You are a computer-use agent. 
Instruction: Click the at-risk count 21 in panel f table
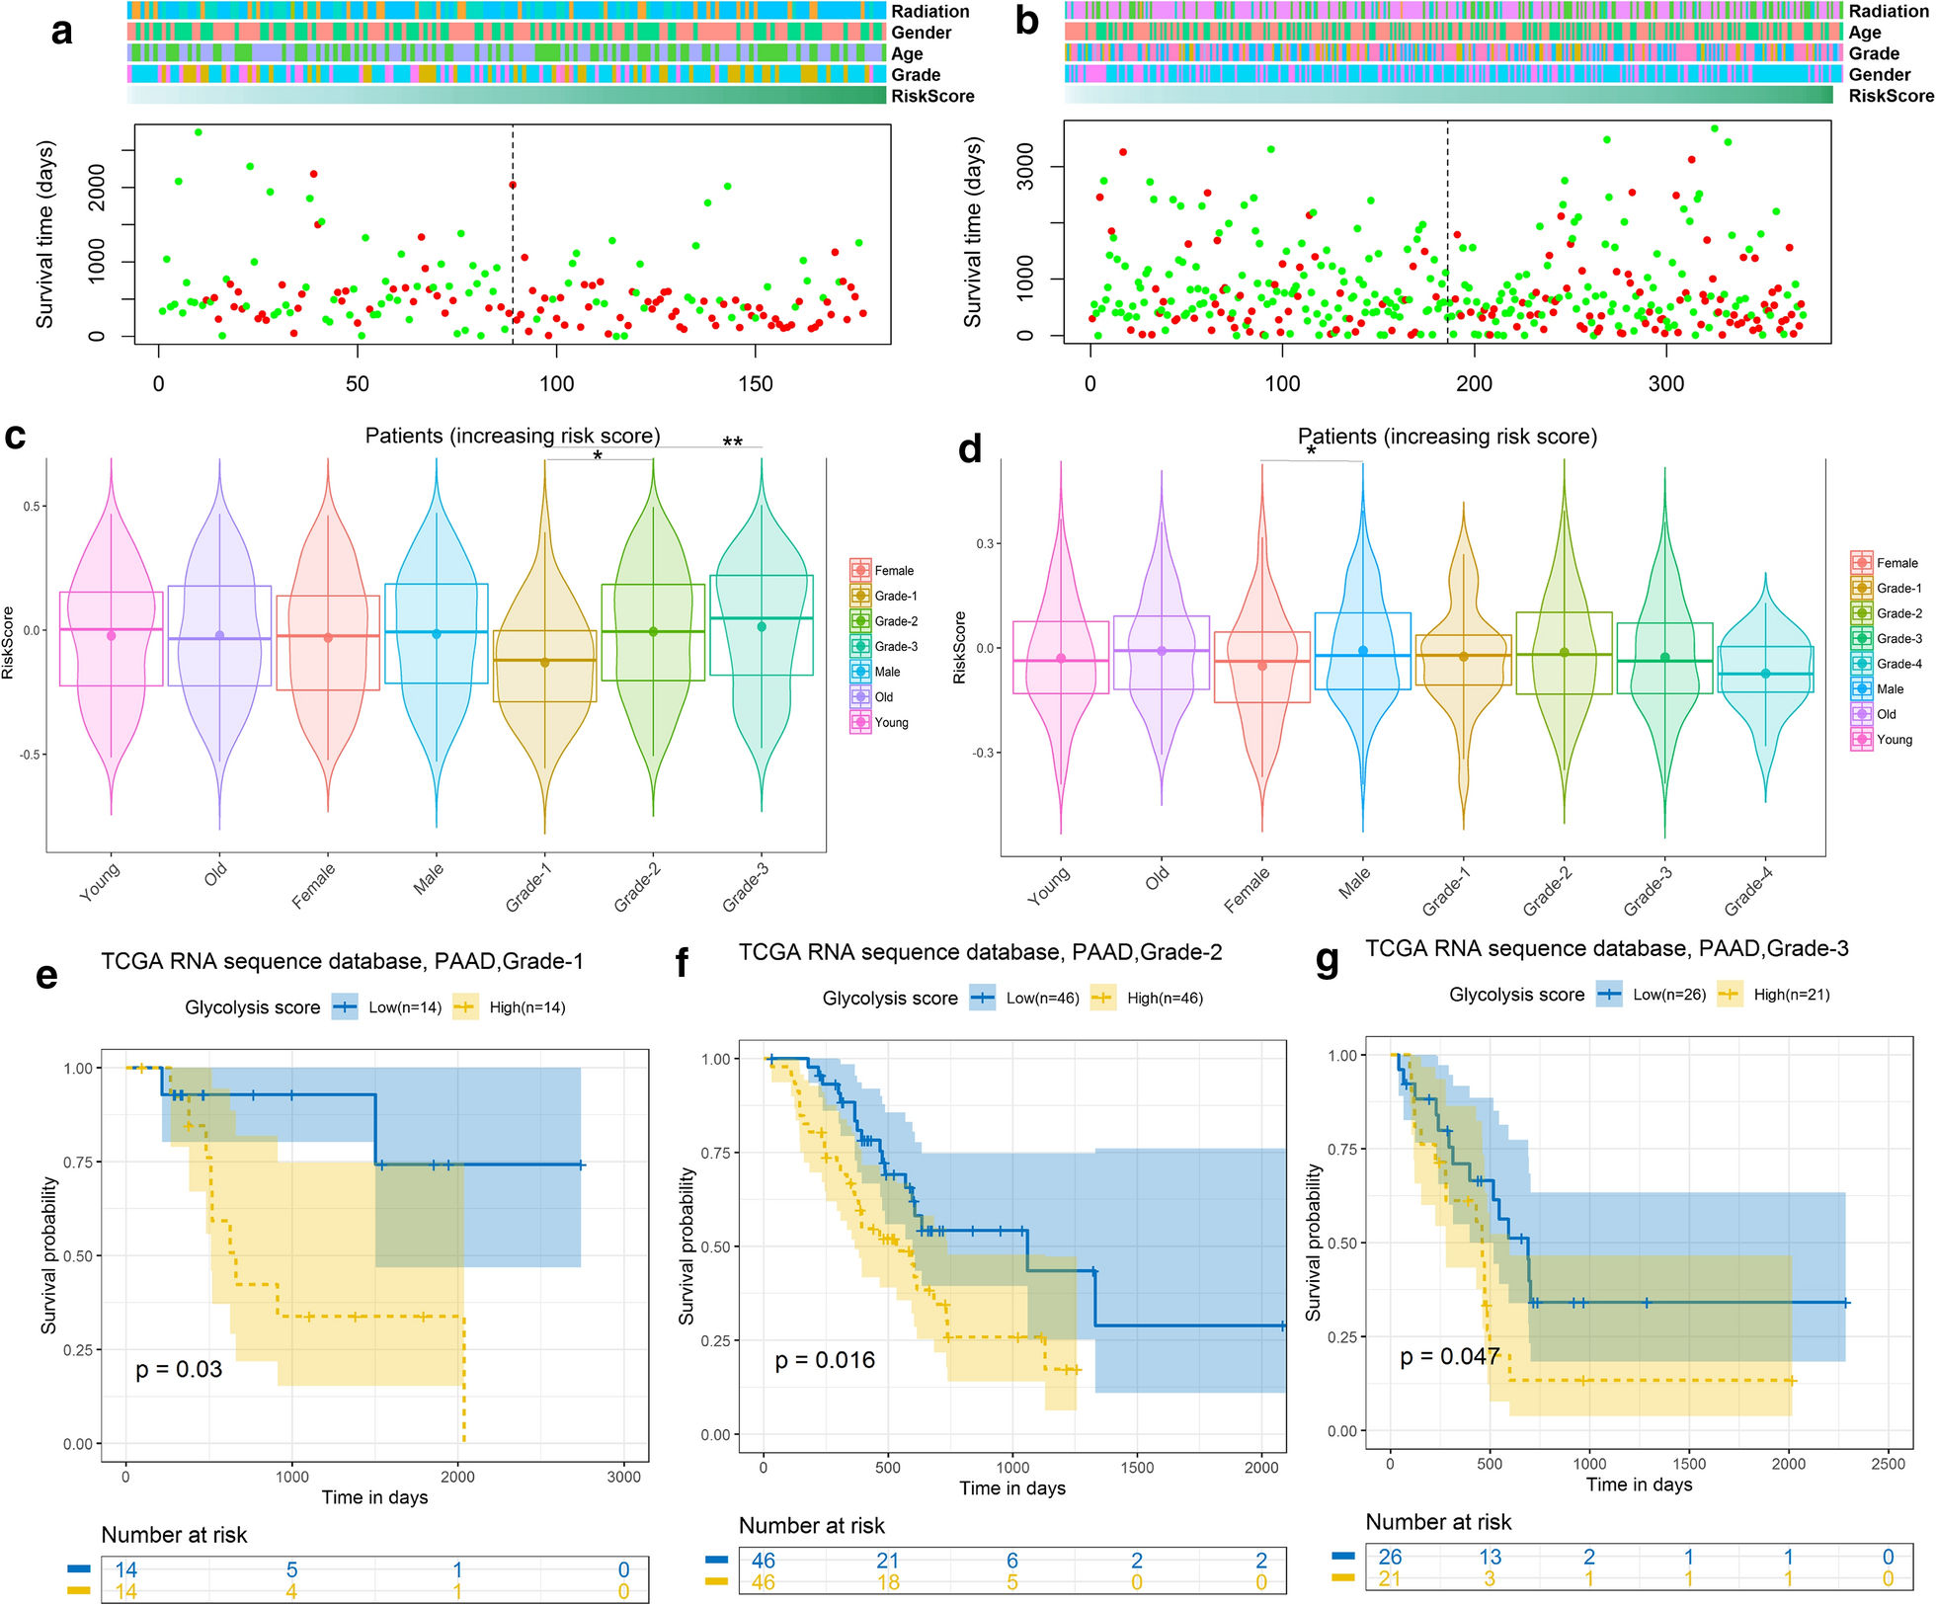tap(888, 1561)
